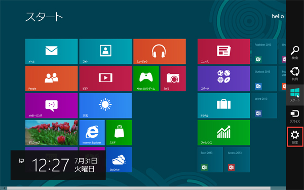Click the network status icon beside clock
This screenshot has height=190, width=304.
pos(21,161)
